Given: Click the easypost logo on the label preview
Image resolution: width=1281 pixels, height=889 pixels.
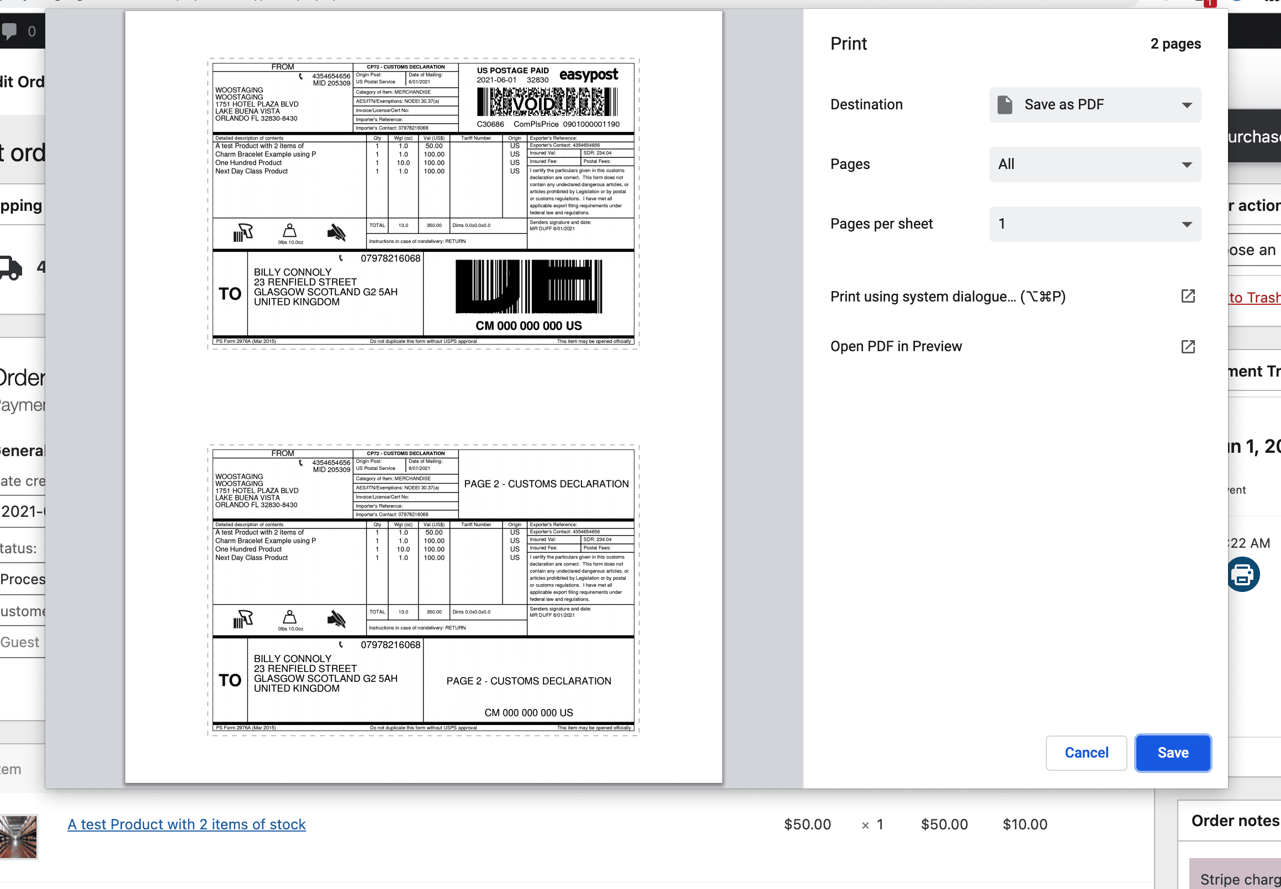Looking at the screenshot, I should coord(588,75).
